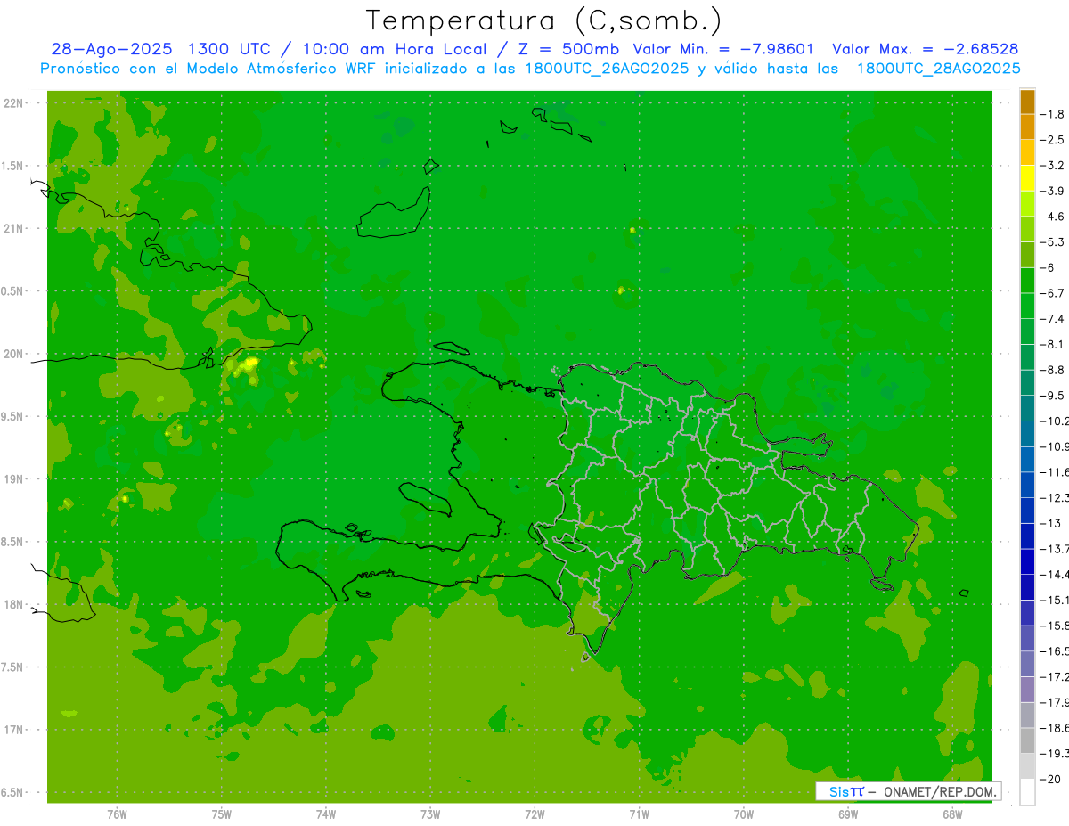Click the purple swatch between -17.2 and -17.9
Image resolution: width=1069 pixels, height=826 pixels.
point(1027,689)
